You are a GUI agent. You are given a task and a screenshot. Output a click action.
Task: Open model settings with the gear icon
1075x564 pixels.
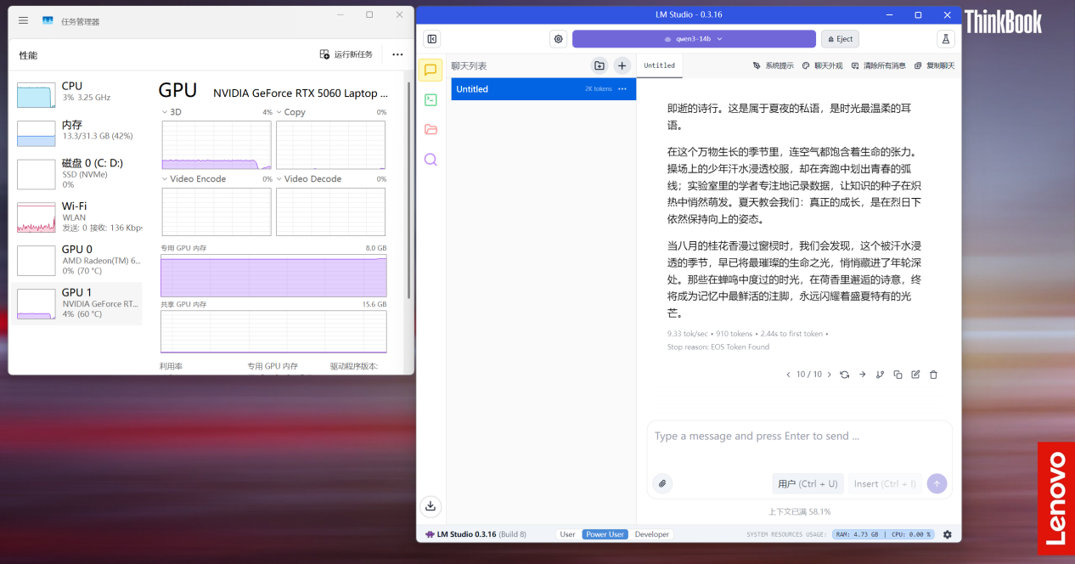coord(558,38)
